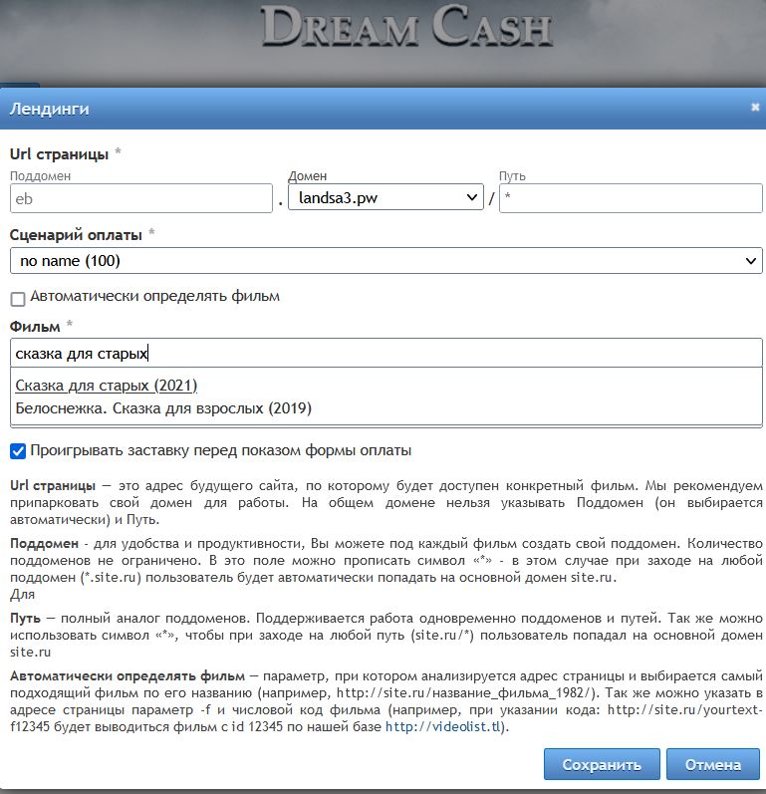
Task: Click the Фильм search input
Action: [385, 354]
